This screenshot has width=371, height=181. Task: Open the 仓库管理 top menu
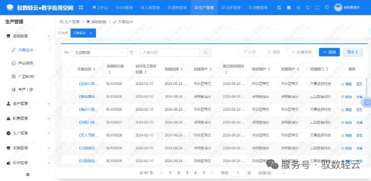pyautogui.click(x=231, y=7)
